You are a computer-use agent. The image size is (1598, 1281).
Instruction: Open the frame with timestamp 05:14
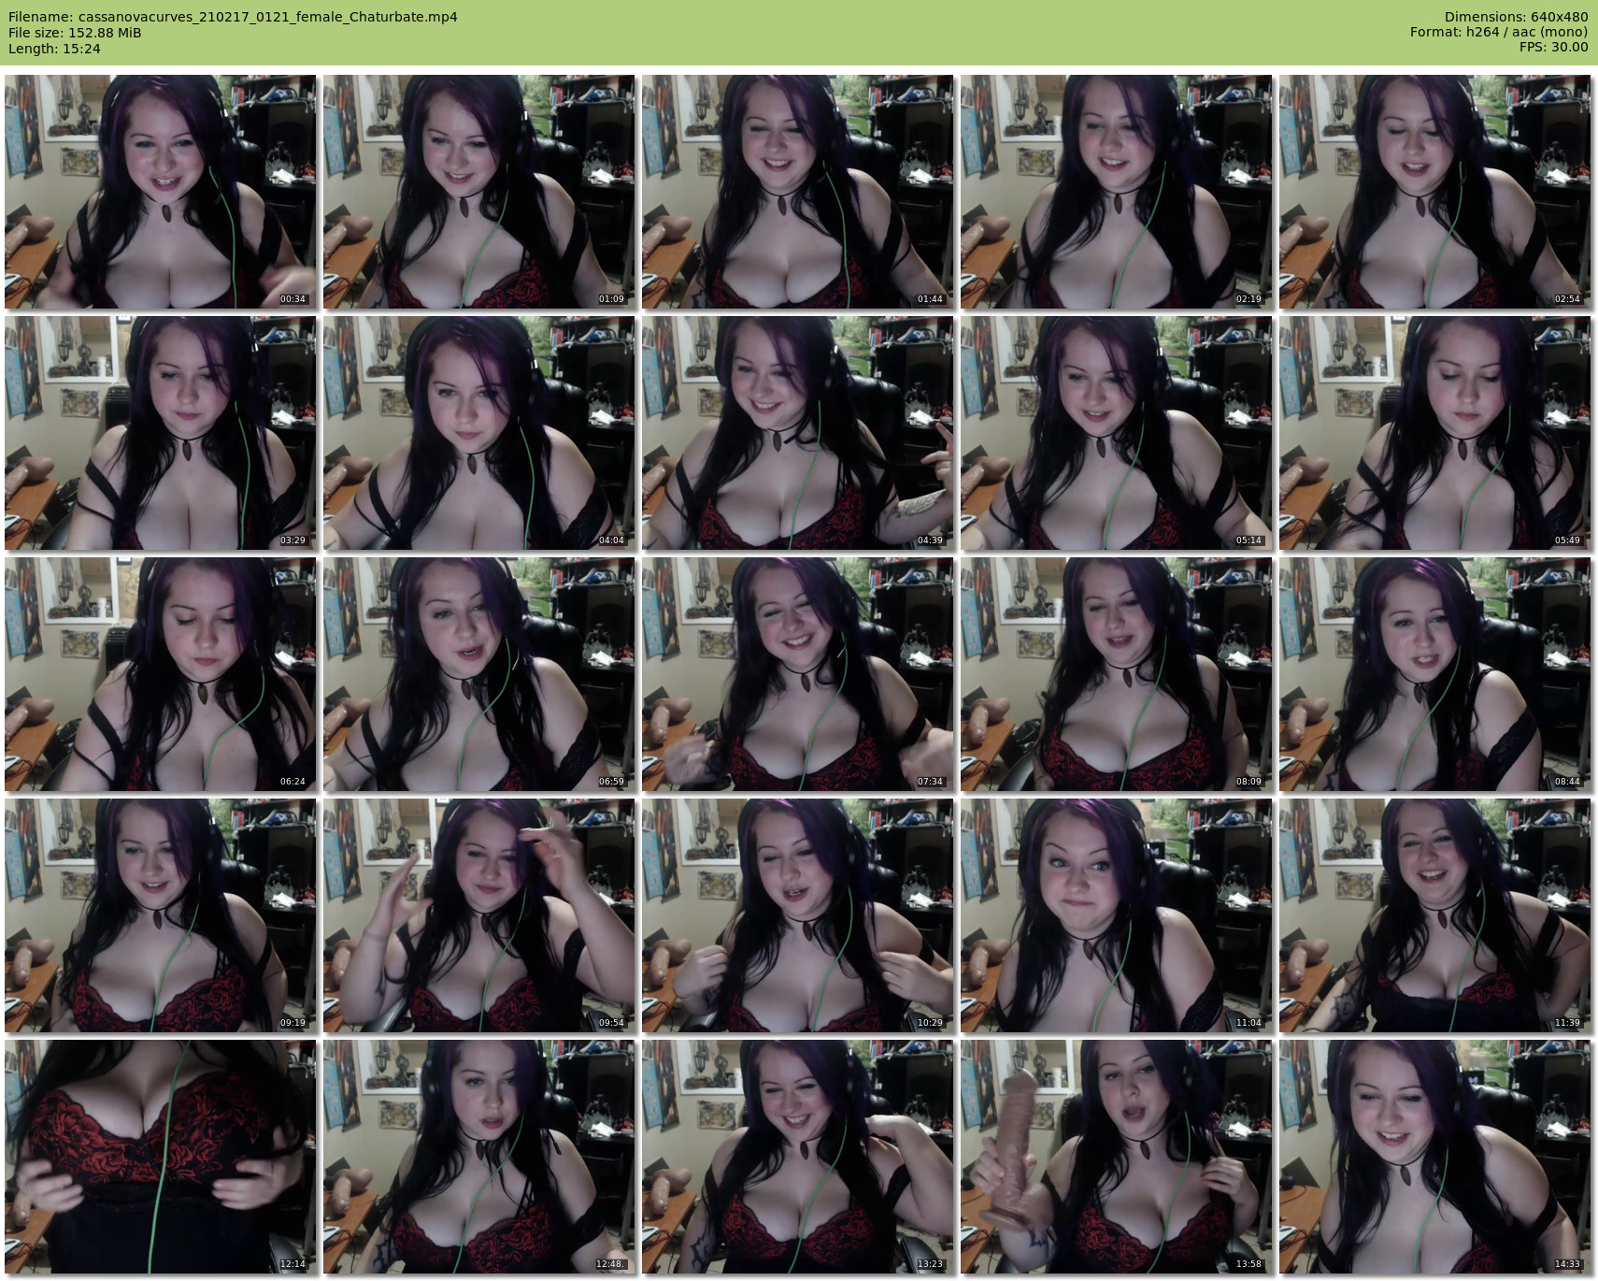(x=1116, y=433)
